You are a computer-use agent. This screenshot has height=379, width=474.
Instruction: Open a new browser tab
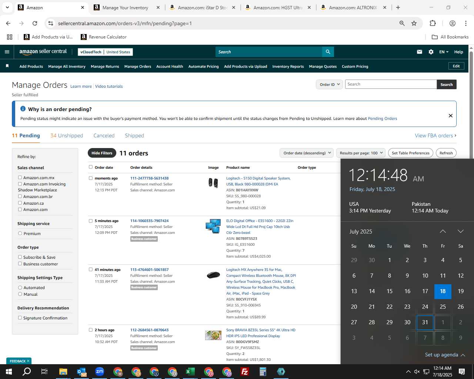pos(398,7)
